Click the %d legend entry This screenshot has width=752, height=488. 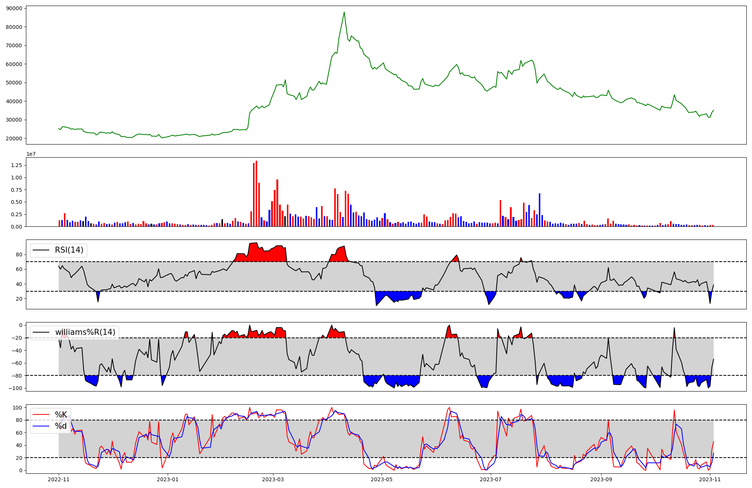coord(61,426)
